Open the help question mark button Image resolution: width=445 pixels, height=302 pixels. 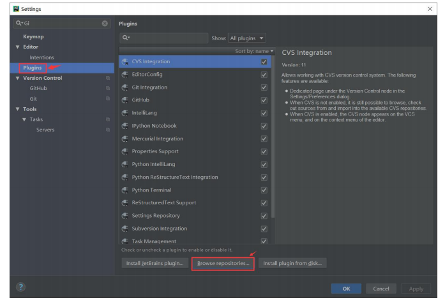(x=20, y=287)
